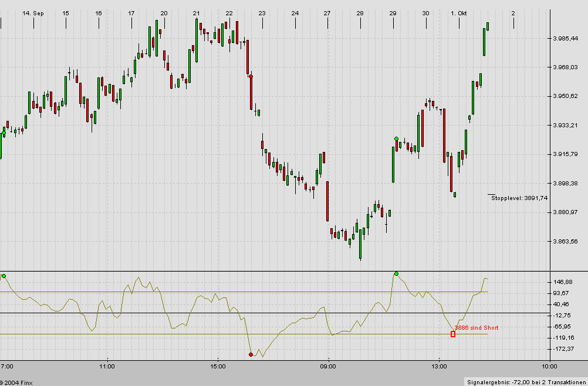Click the 'Signalergebnis' status bar text

(526, 381)
